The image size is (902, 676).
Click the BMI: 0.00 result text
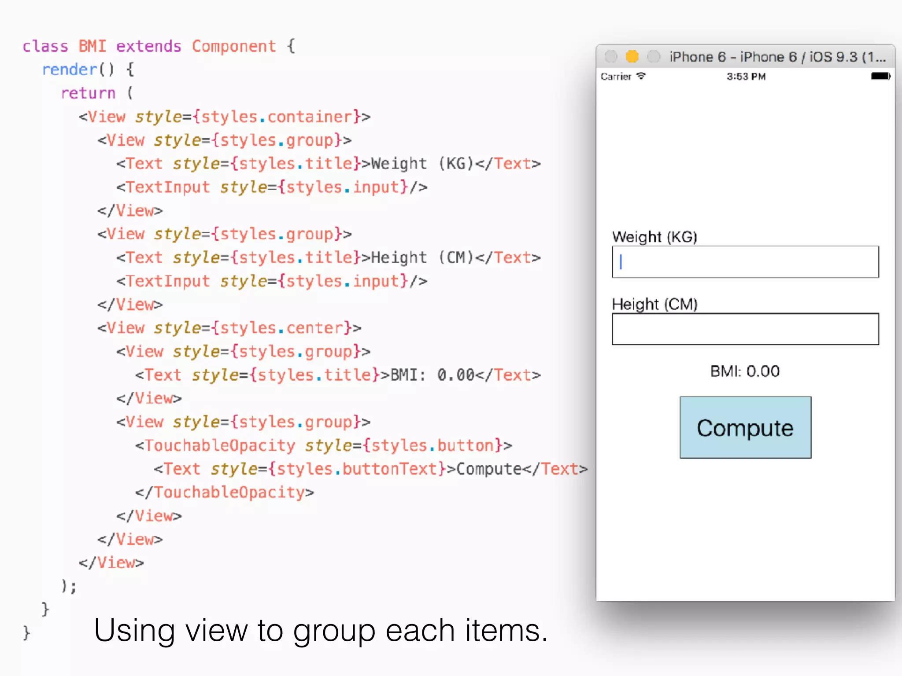pyautogui.click(x=745, y=371)
